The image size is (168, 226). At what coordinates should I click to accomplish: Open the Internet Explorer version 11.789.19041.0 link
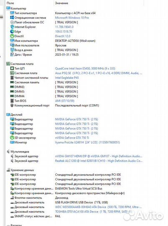coord(64,27)
